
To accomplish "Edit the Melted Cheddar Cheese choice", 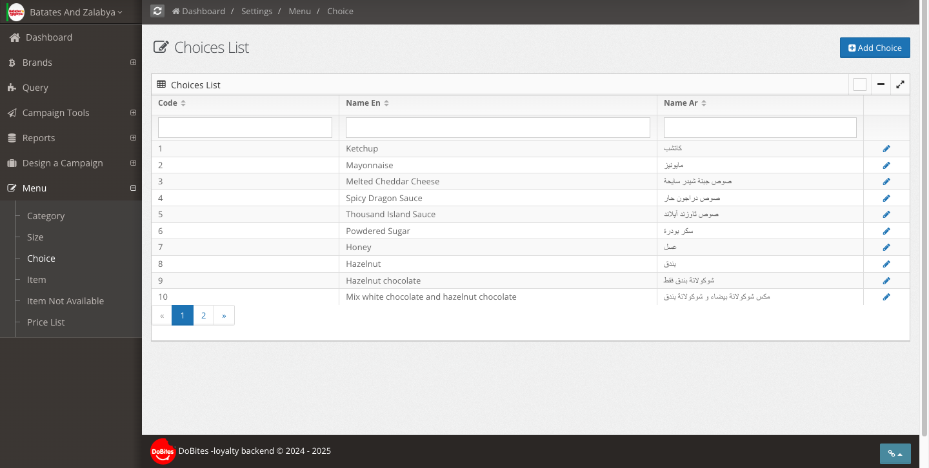I will coord(886,182).
